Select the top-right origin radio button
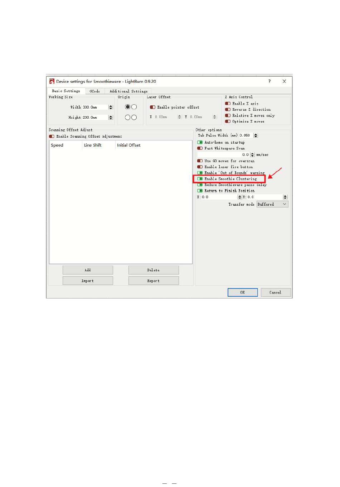 (134, 107)
